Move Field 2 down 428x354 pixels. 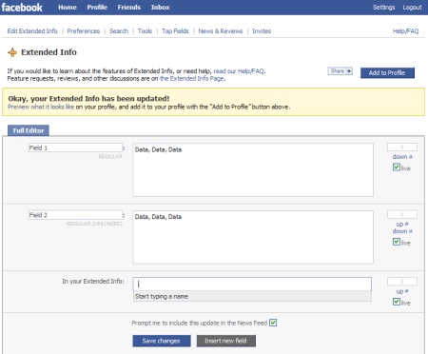[402, 231]
